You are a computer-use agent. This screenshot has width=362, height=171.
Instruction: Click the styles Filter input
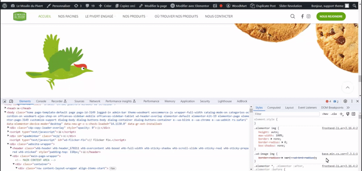point(287,114)
